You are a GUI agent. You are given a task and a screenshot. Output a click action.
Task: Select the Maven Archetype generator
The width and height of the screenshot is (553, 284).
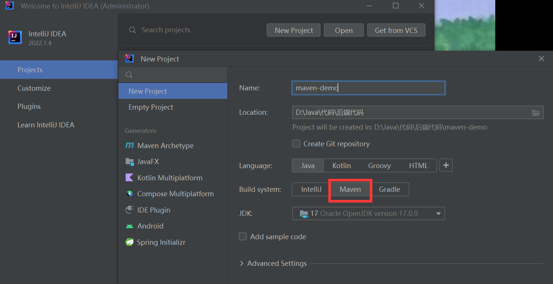click(x=173, y=146)
